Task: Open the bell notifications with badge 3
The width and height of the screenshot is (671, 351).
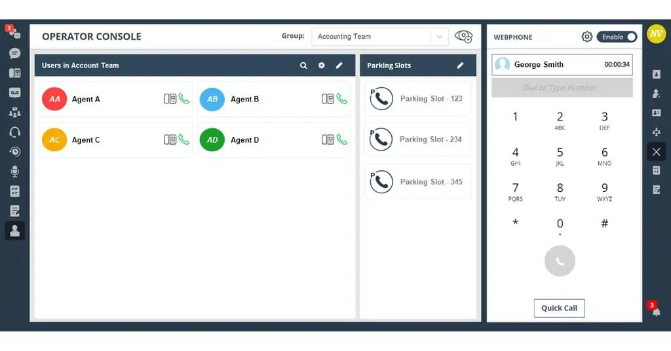Action: (x=655, y=310)
